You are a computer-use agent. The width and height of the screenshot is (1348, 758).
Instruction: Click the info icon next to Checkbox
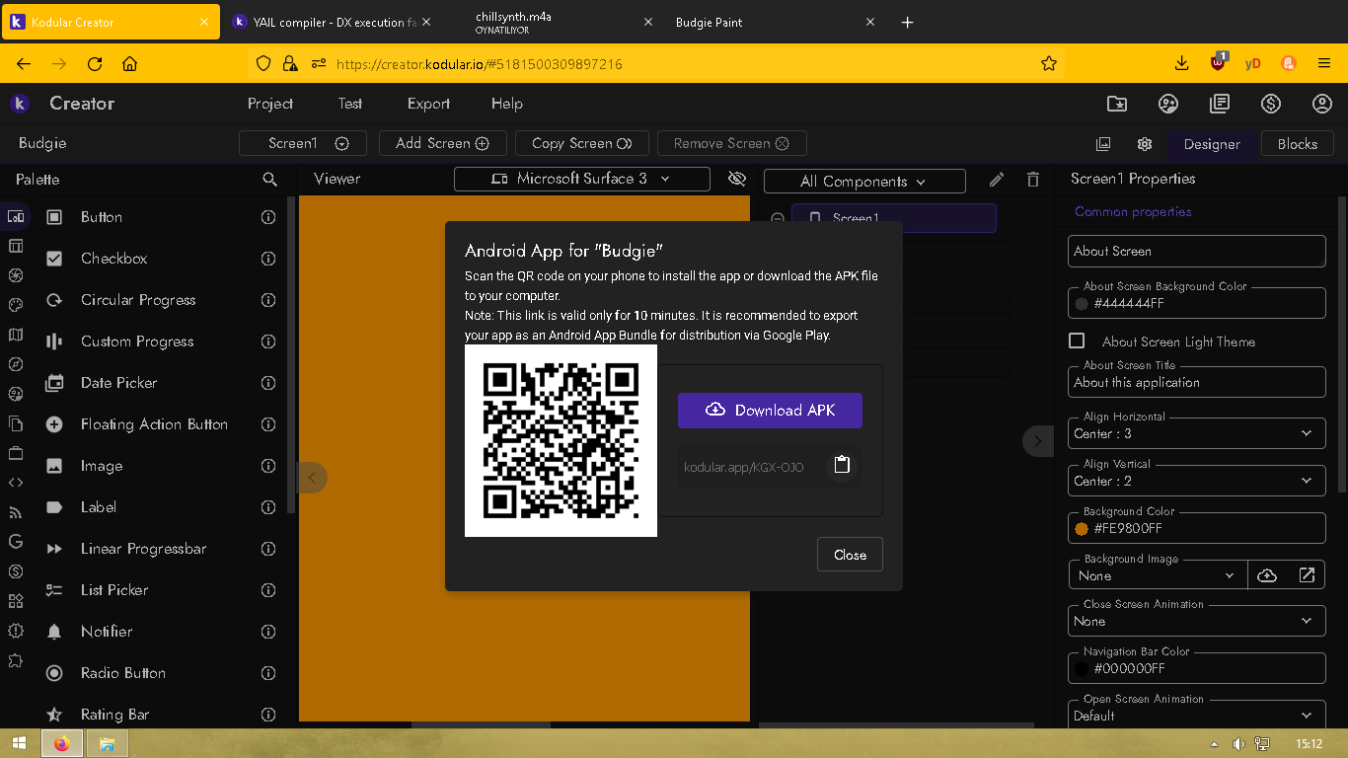click(267, 259)
